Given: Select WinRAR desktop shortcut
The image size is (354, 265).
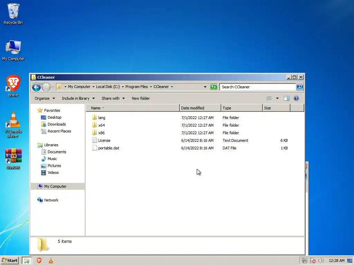Looking at the screenshot, I should click(x=13, y=159).
